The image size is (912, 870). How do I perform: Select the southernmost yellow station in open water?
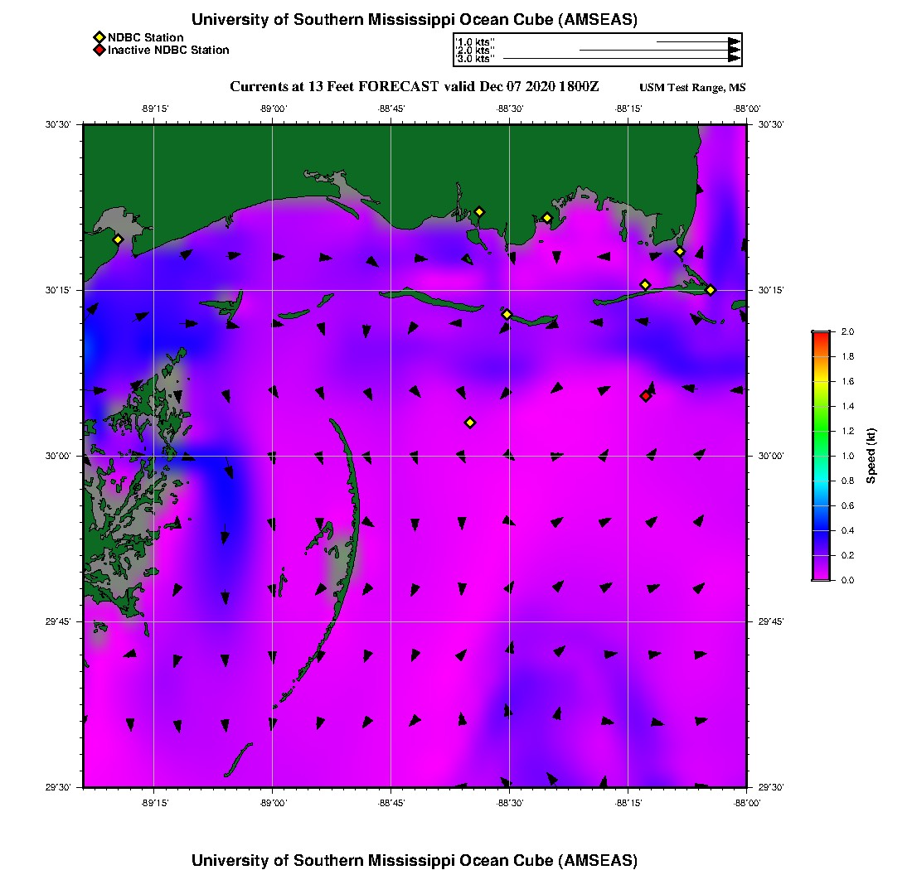(470, 423)
